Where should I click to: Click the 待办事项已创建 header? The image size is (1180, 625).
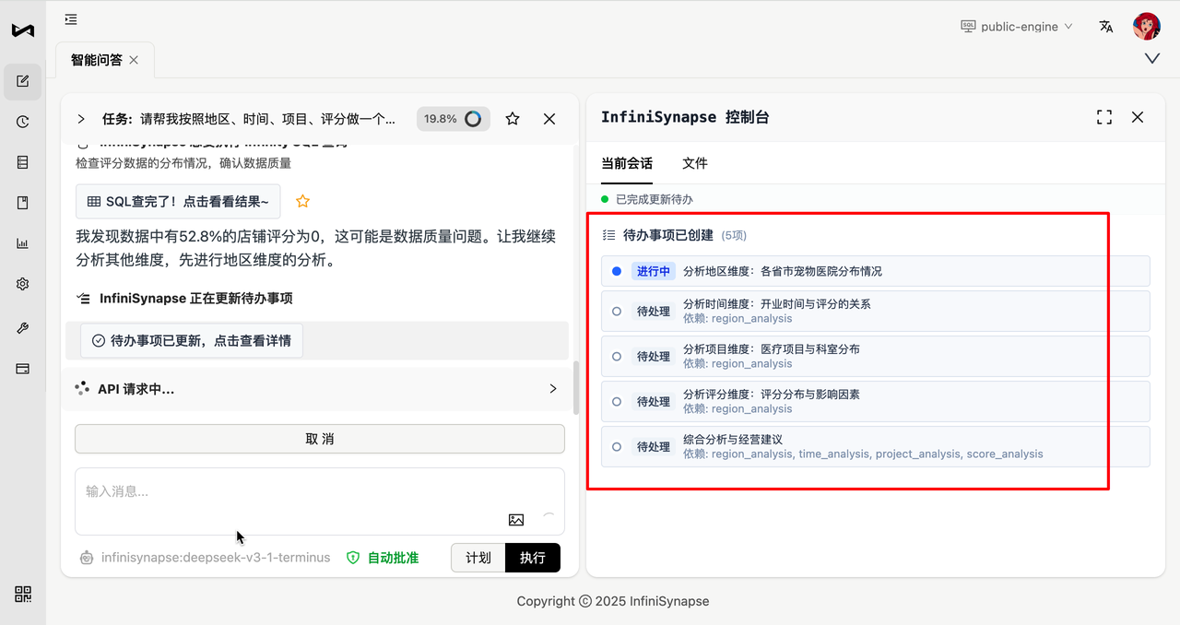[x=668, y=235]
